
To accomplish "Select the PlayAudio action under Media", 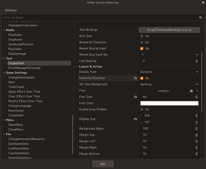I will (15, 35).
